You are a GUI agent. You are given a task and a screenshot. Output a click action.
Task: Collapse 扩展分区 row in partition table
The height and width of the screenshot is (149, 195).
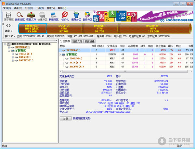60,55
